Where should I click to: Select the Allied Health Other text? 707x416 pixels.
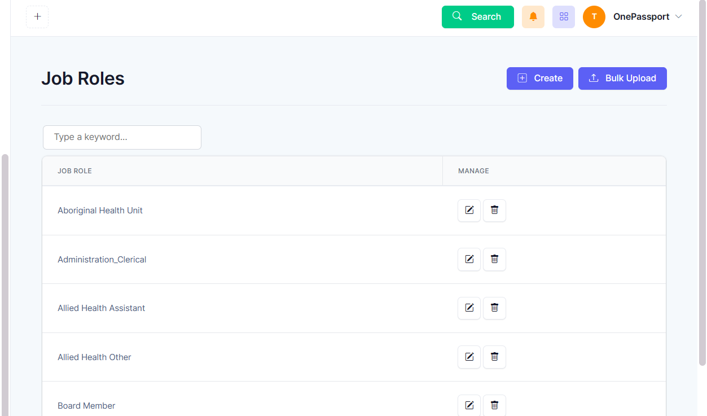94,357
